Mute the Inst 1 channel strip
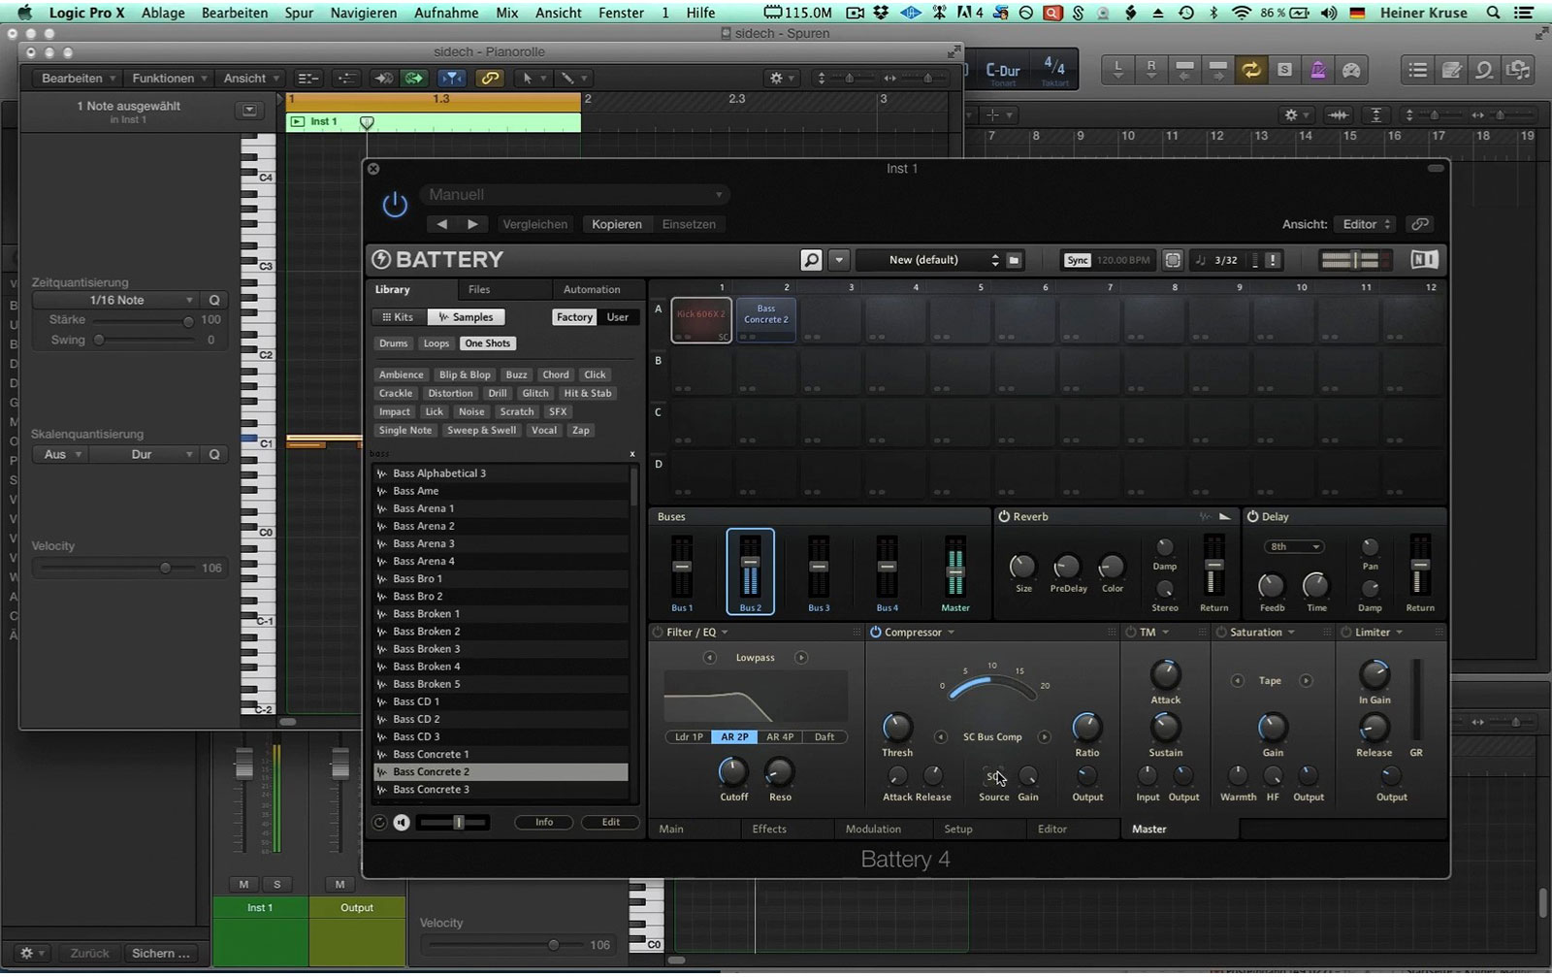The width and height of the screenshot is (1552, 977). click(x=243, y=884)
